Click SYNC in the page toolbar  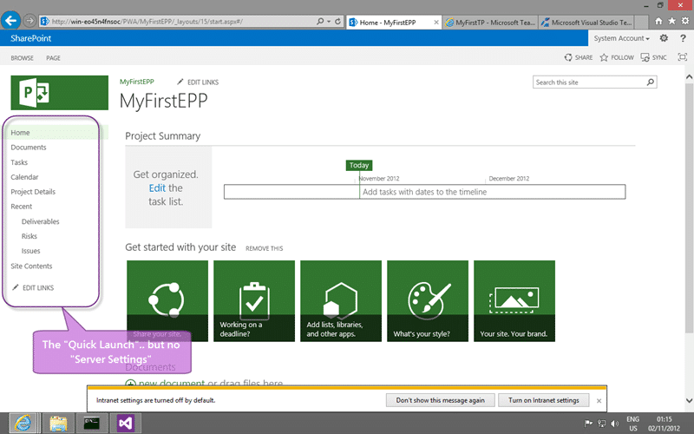[654, 57]
